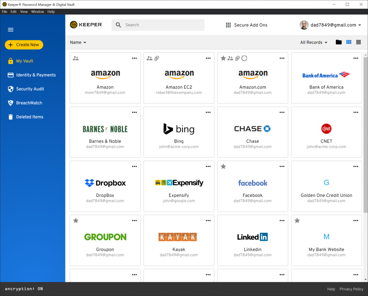Toggle favorite star on My Bank Website
The width and height of the screenshot is (368, 296).
(x=297, y=220)
